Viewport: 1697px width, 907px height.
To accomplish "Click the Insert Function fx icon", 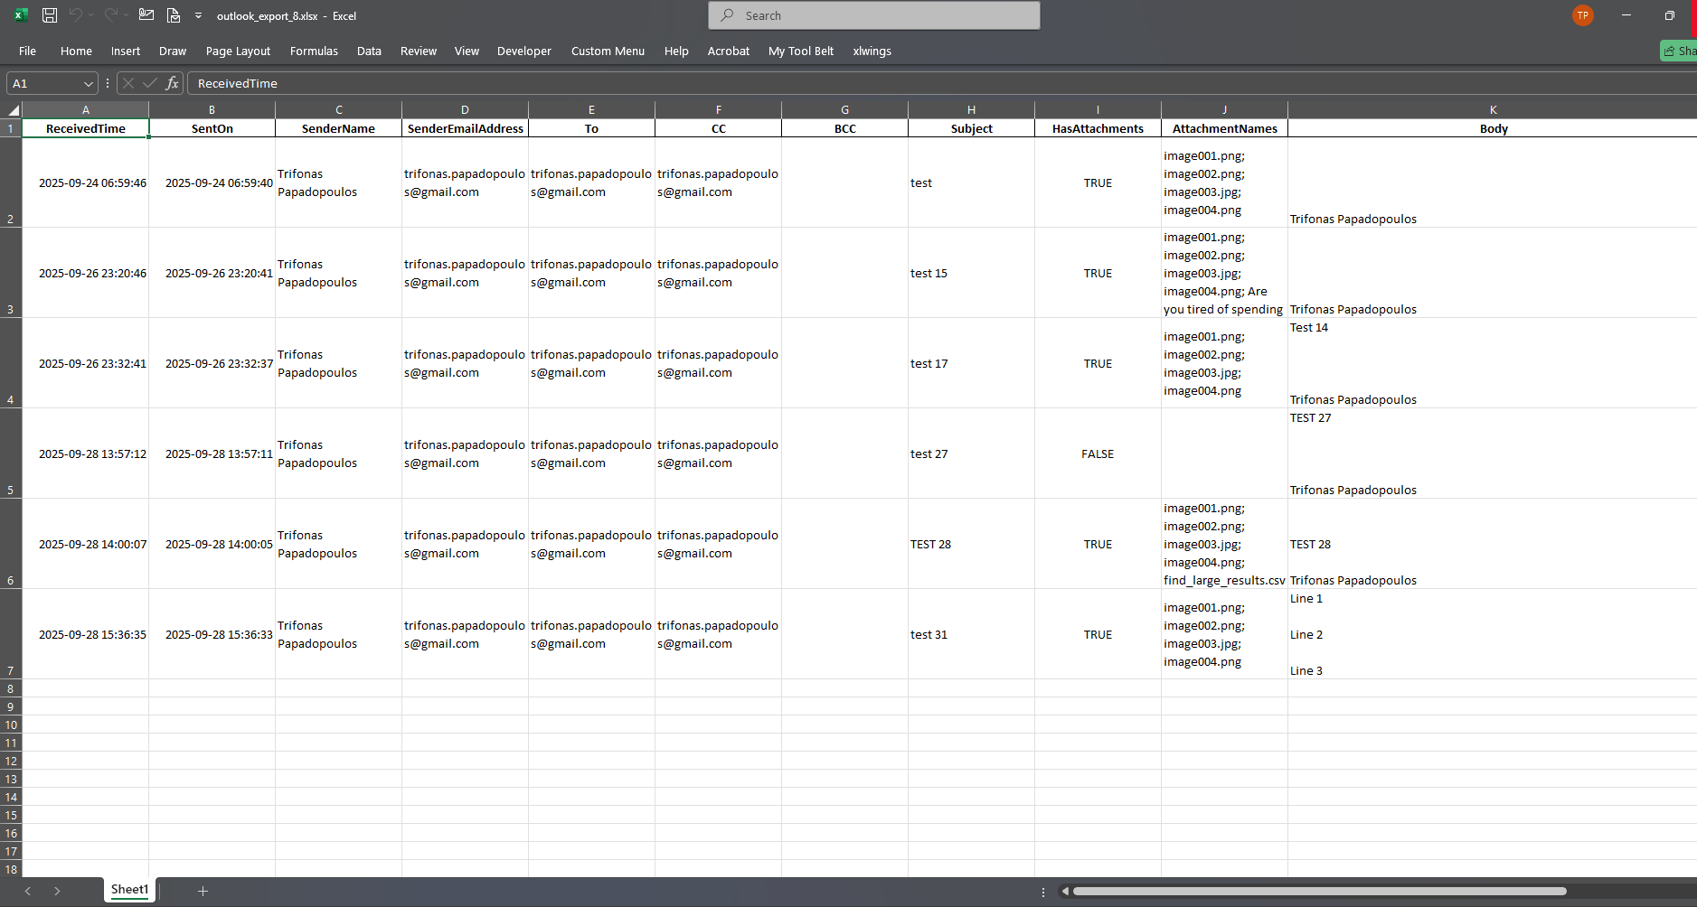I will pos(172,83).
